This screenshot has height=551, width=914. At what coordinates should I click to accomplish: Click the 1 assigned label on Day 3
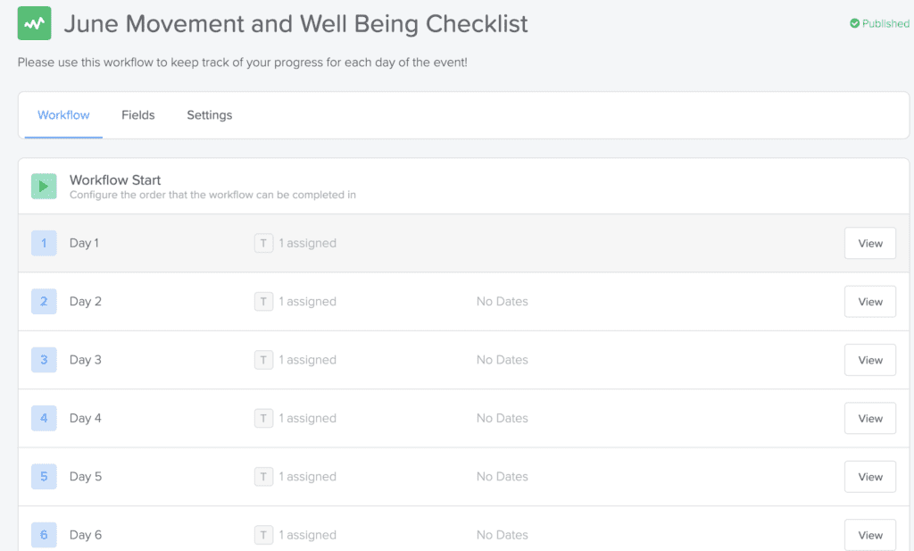tap(307, 360)
